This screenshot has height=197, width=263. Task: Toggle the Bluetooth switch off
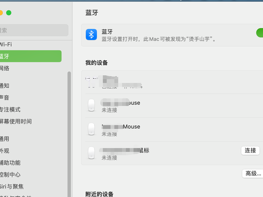click(x=259, y=33)
